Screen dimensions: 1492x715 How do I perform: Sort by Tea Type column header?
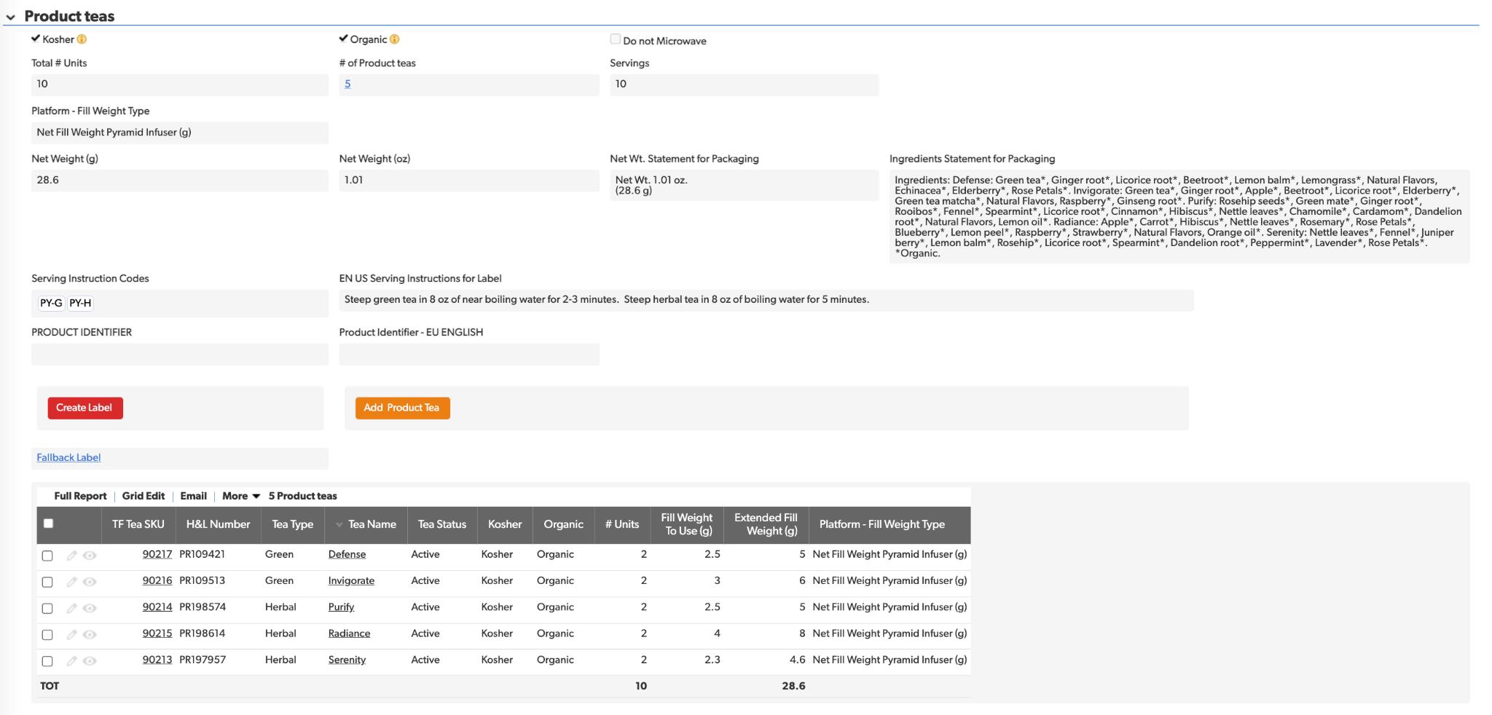(292, 524)
